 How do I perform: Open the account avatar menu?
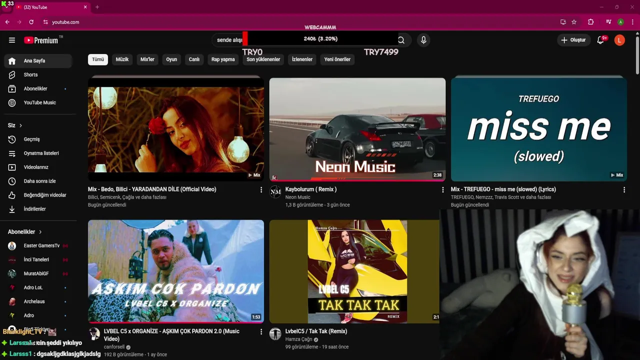[x=619, y=40]
